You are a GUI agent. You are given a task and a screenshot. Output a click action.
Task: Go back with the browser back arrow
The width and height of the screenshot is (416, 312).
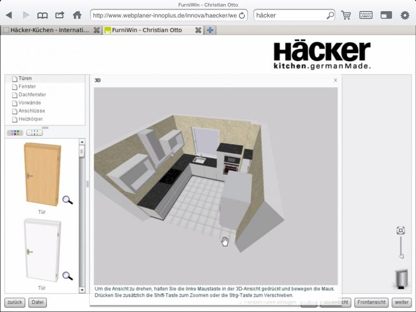(x=9, y=15)
